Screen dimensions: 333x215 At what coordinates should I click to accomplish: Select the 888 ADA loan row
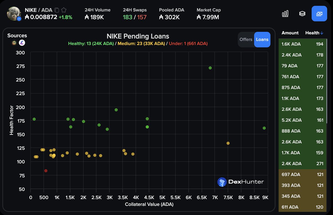[302, 131]
